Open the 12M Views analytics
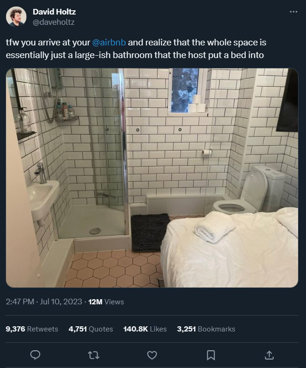The image size is (306, 368). point(106,302)
